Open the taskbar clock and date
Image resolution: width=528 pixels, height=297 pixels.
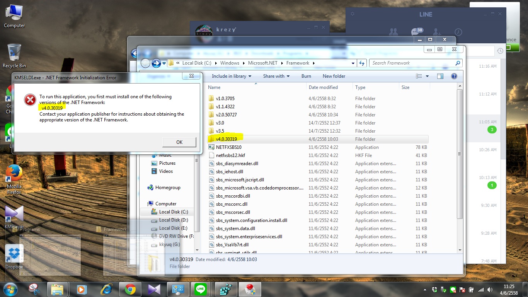pos(509,289)
